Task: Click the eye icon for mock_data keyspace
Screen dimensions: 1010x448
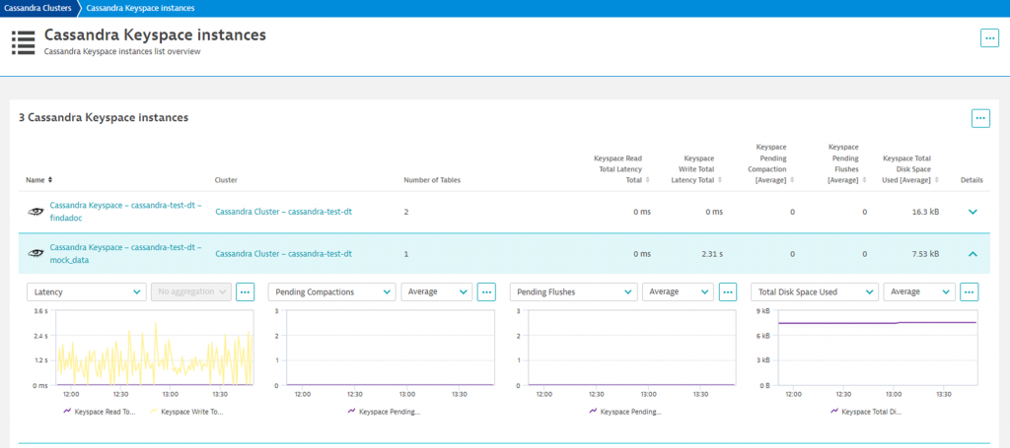Action: tap(35, 254)
